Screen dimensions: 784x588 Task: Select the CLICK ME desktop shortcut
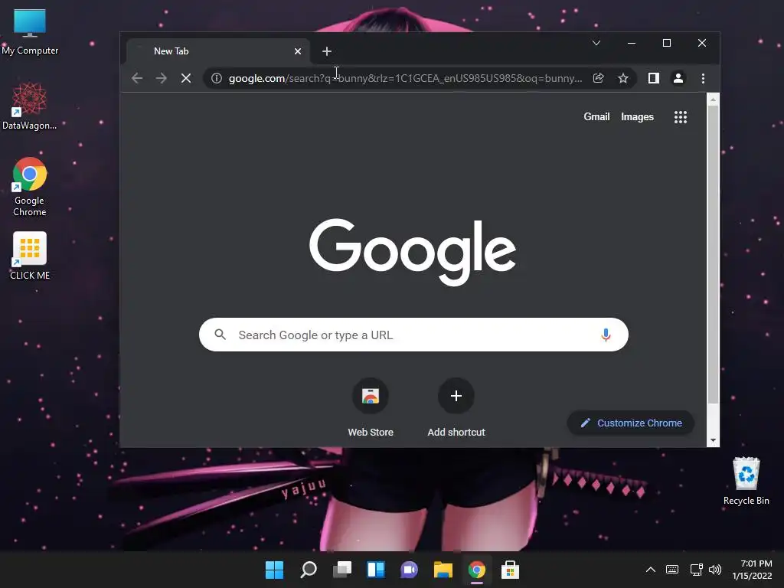coord(30,256)
